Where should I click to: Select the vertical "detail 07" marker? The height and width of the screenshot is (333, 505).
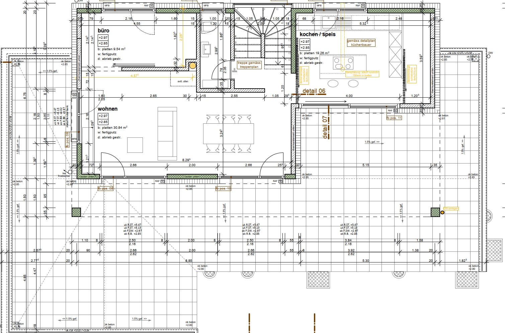325,127
